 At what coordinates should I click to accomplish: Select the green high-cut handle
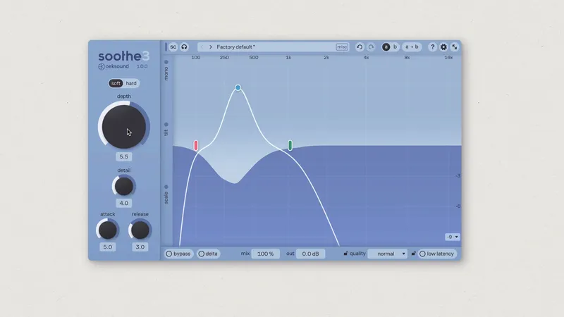tap(290, 145)
